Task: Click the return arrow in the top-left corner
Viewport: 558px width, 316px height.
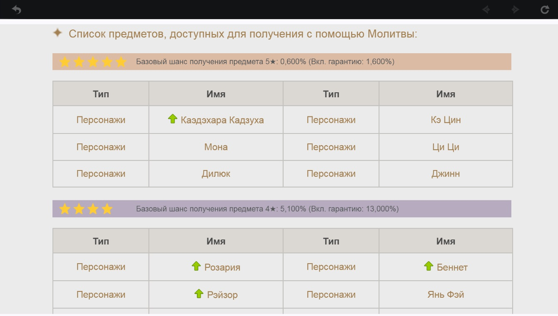Action: (16, 9)
